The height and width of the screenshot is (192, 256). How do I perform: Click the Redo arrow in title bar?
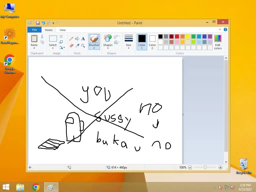tap(49, 23)
